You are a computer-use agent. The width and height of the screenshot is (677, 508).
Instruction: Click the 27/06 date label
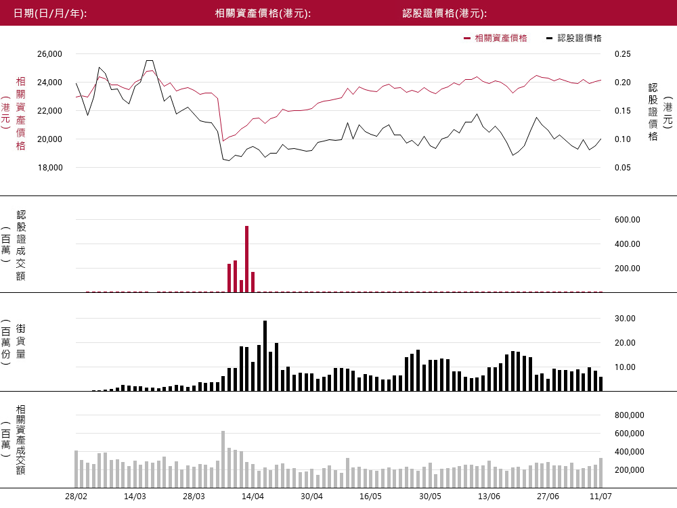point(548,497)
